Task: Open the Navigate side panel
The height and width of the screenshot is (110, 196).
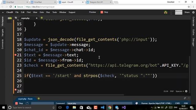Action: [x=2, y=33]
